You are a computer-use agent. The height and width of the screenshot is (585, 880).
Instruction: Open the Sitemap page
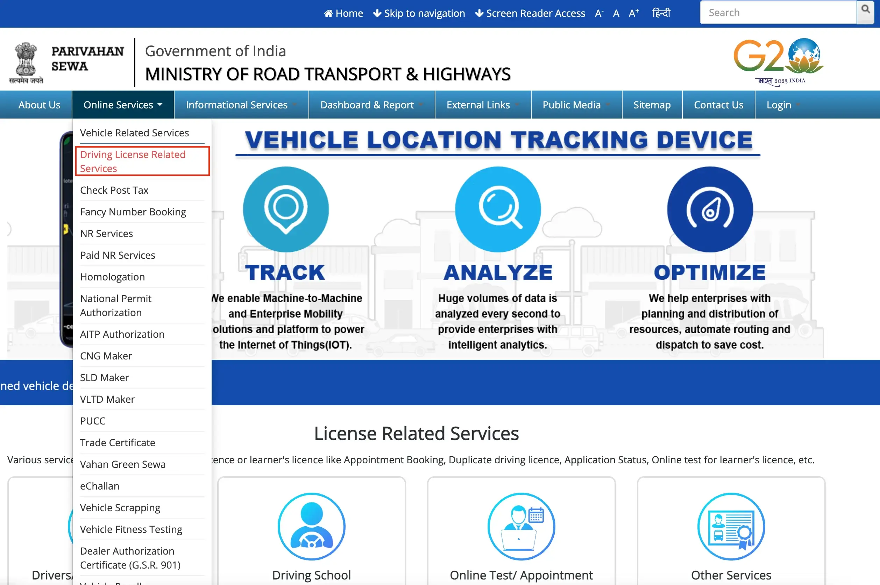[652, 105]
